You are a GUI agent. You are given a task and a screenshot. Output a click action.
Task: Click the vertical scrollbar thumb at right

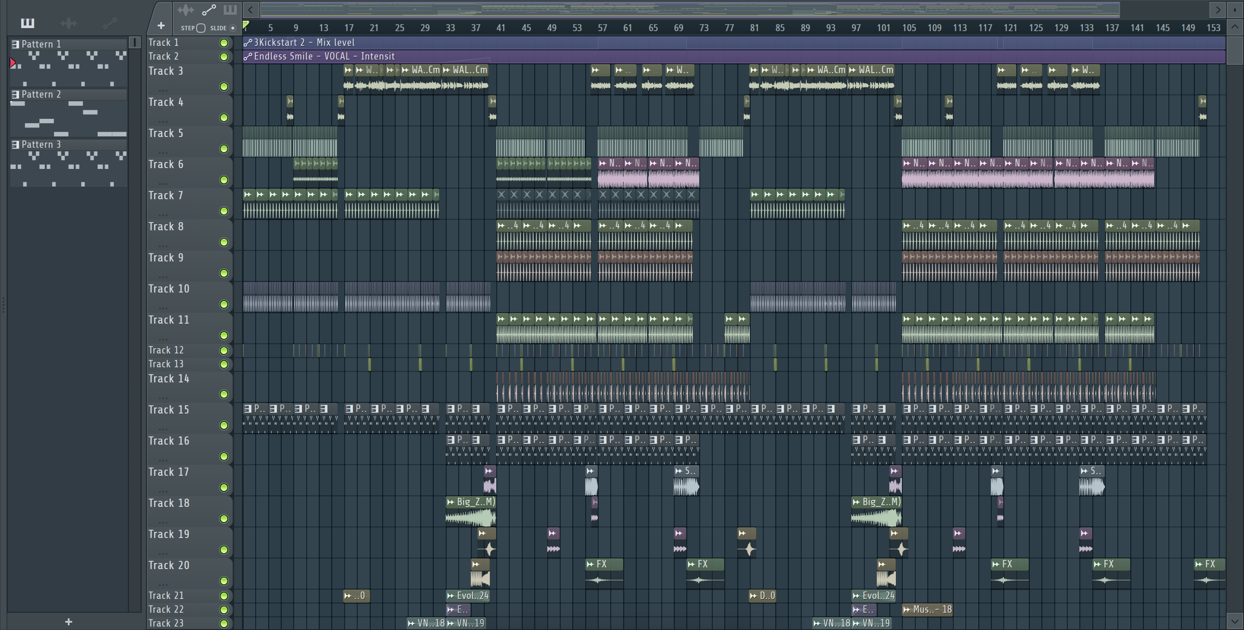(1234, 50)
